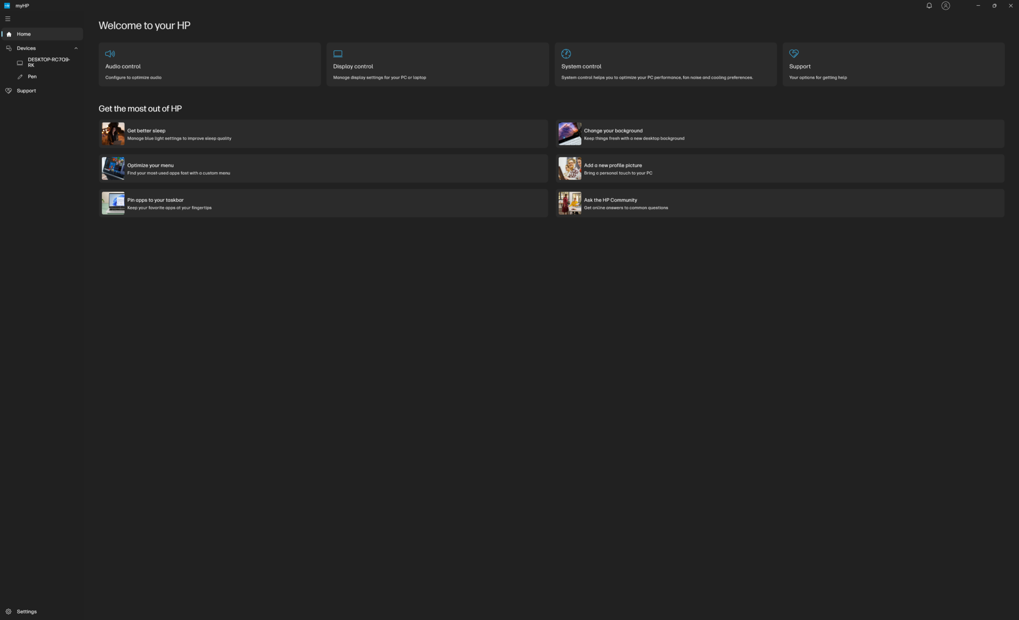Open the user account profile icon
The image size is (1019, 620).
click(946, 6)
